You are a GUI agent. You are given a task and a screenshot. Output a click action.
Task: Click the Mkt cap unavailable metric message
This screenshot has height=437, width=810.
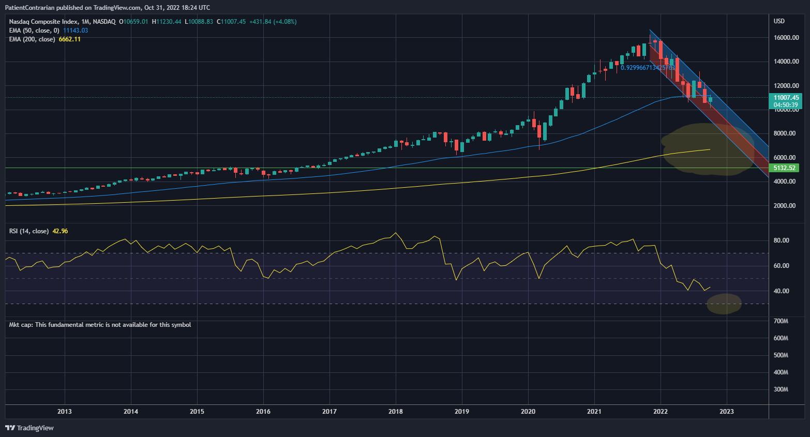(x=100, y=325)
